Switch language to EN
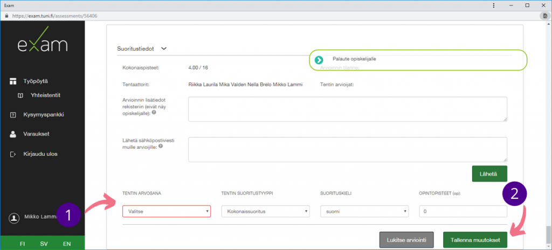552x250 pixels. coord(67,244)
